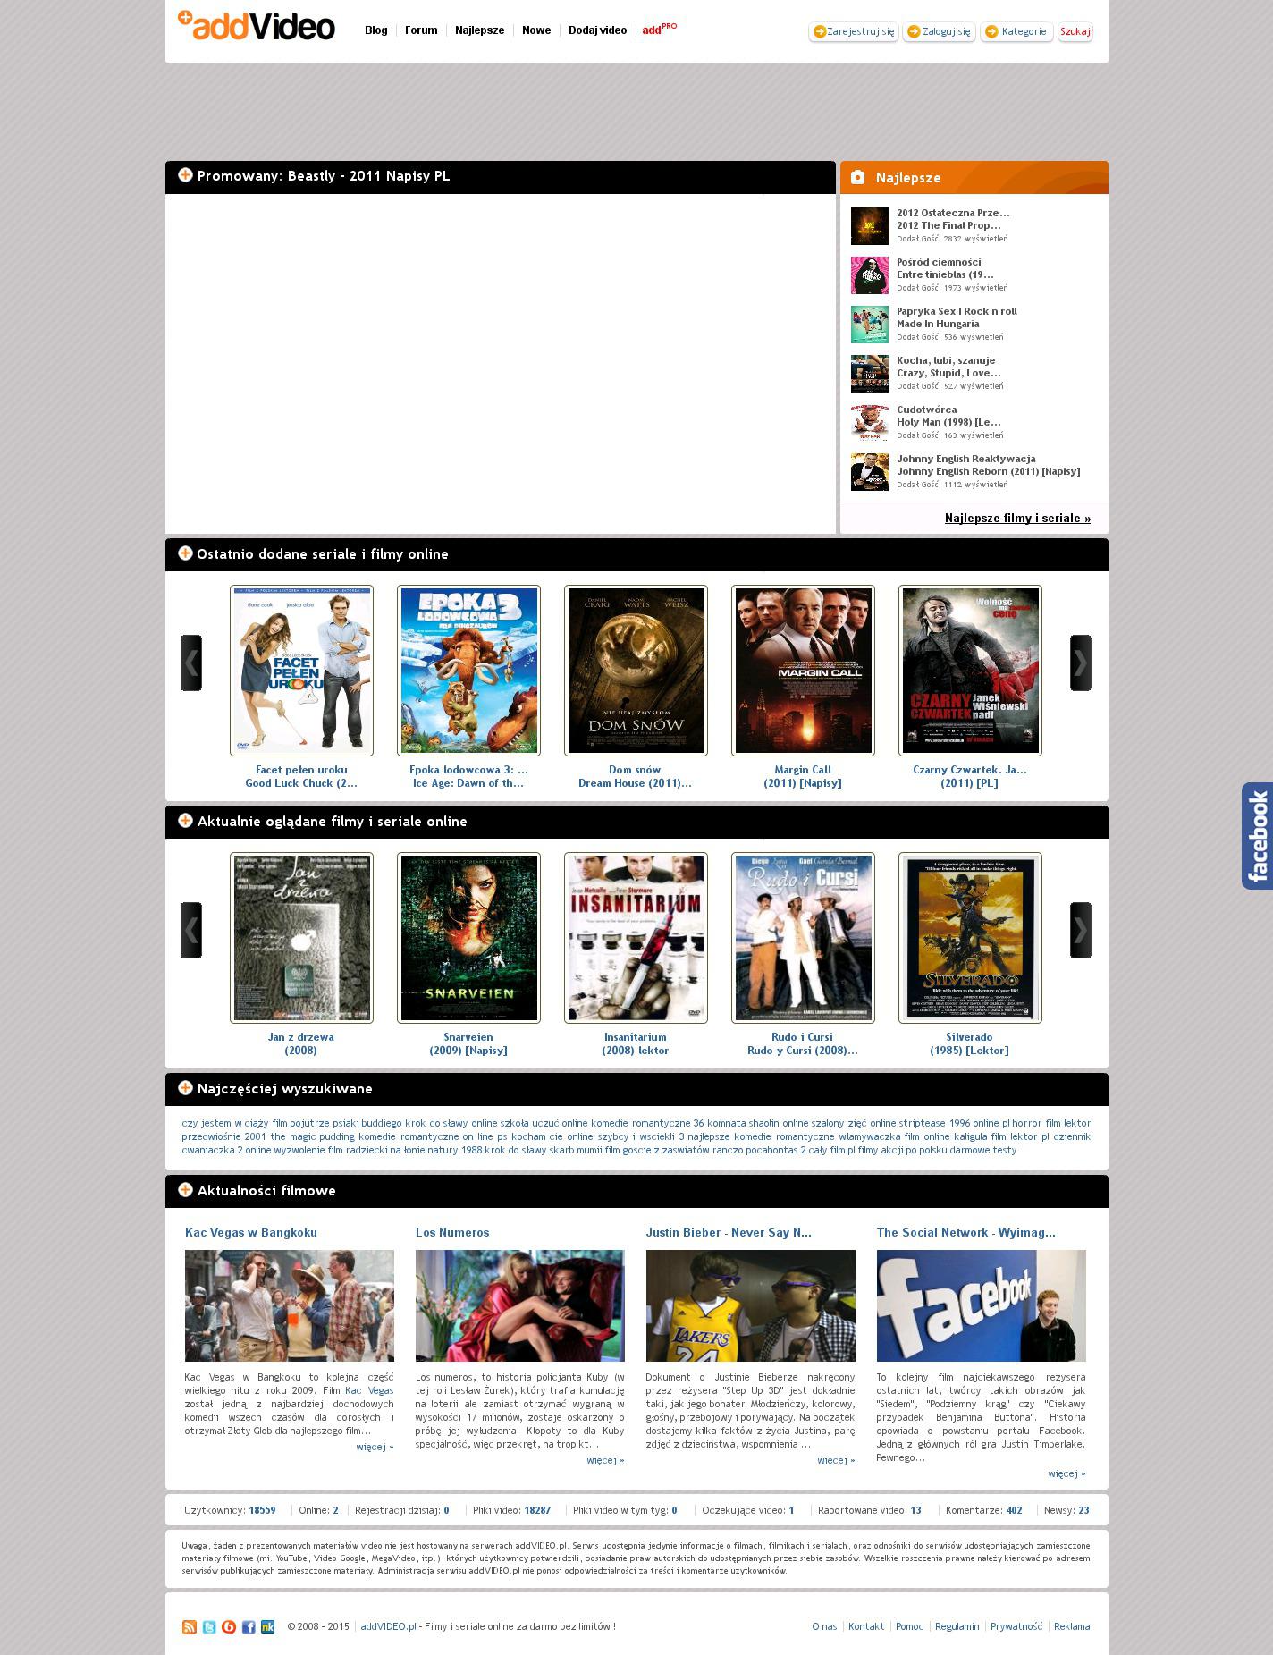Click the camera icon beside Najlepsze heading
Image resolution: width=1273 pixels, height=1655 pixels.
[858, 177]
